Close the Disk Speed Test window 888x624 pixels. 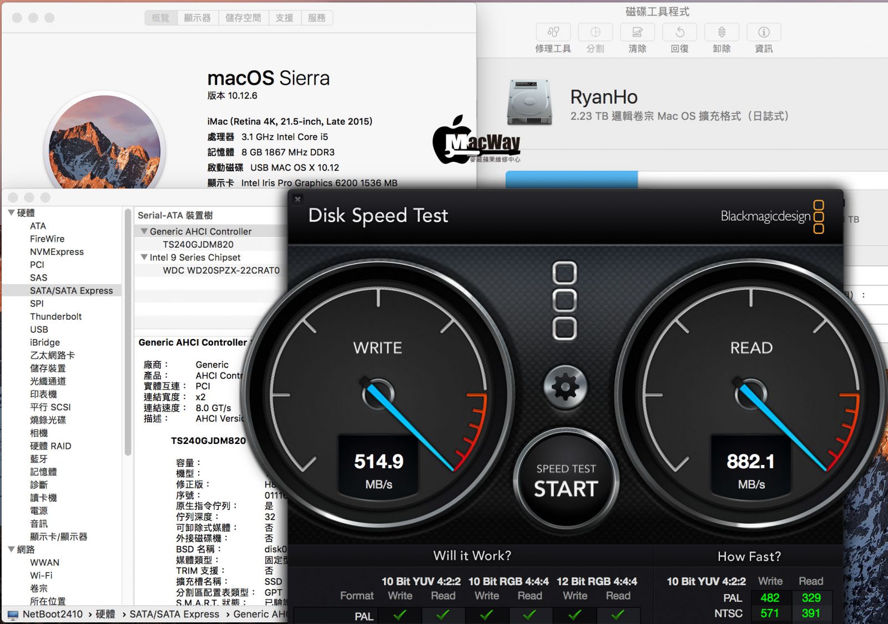tap(297, 199)
